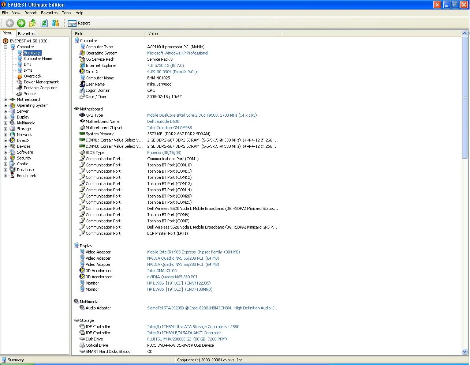Click the ECP Printer Port (LPT1) value
This screenshot has width=470, height=365.
tap(168, 233)
